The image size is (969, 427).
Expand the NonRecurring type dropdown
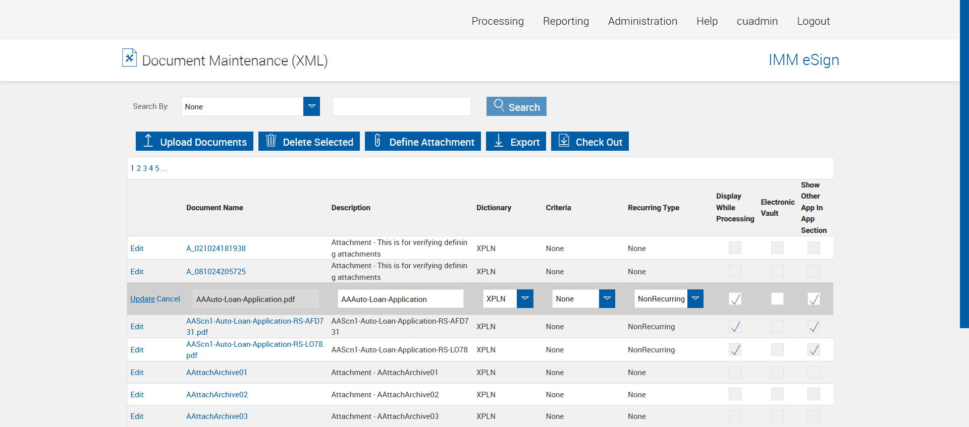click(x=695, y=298)
